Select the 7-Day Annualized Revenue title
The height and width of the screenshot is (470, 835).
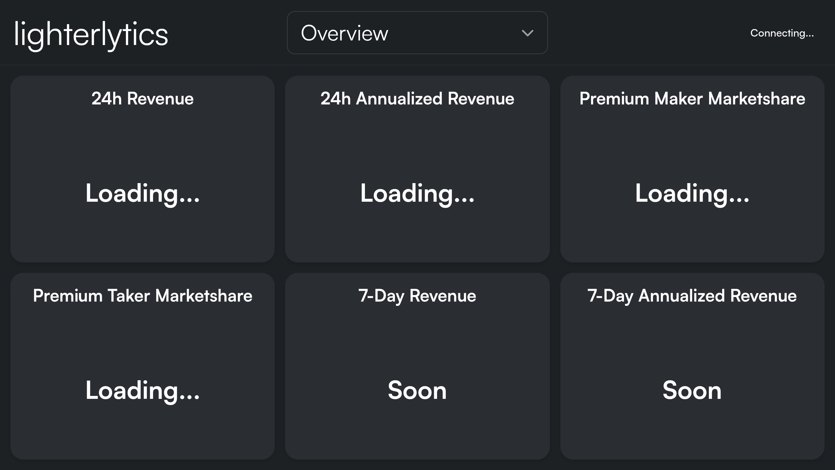click(692, 296)
